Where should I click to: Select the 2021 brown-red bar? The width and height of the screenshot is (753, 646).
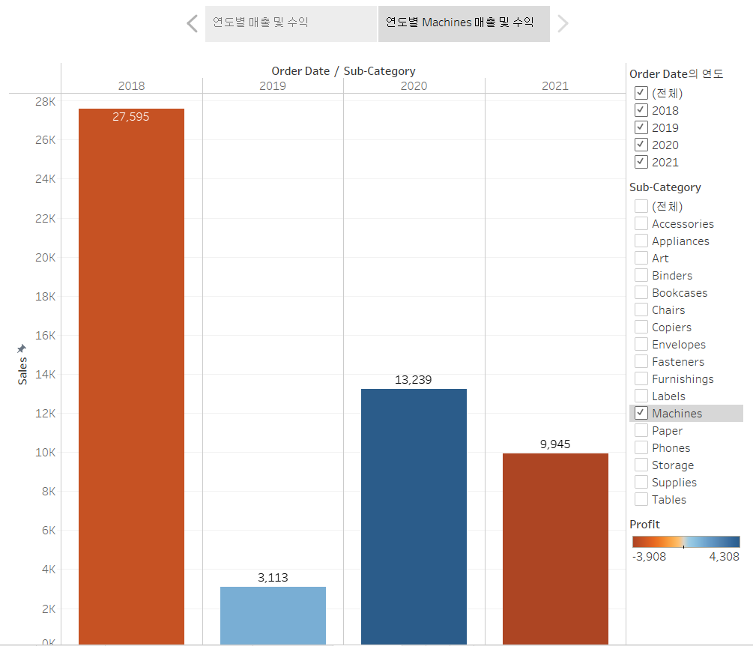click(x=556, y=549)
